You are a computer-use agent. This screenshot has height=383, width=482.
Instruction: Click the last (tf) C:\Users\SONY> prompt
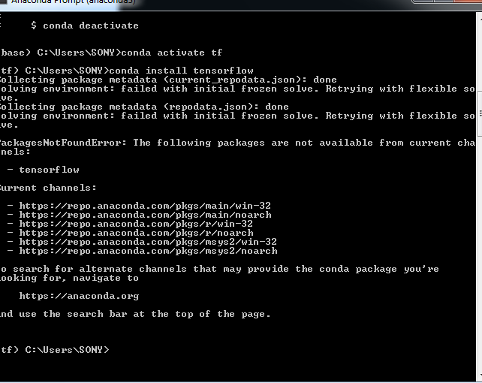pos(56,350)
